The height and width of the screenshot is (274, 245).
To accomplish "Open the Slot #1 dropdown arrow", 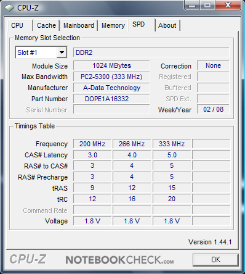I will pos(62,52).
